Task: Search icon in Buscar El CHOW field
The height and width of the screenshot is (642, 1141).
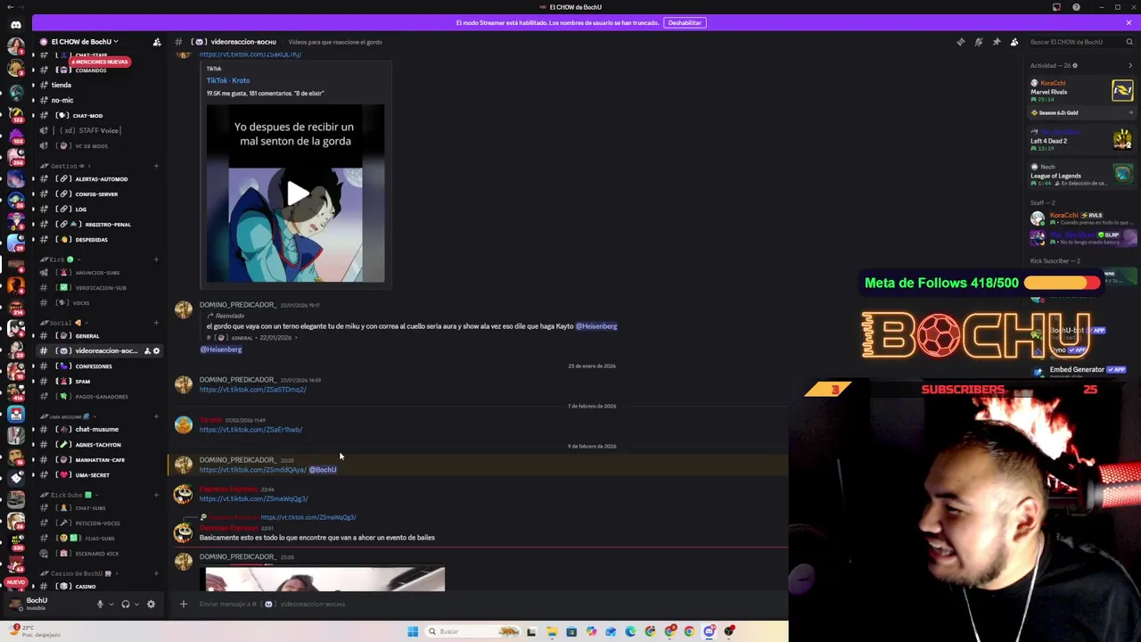Action: (1129, 42)
